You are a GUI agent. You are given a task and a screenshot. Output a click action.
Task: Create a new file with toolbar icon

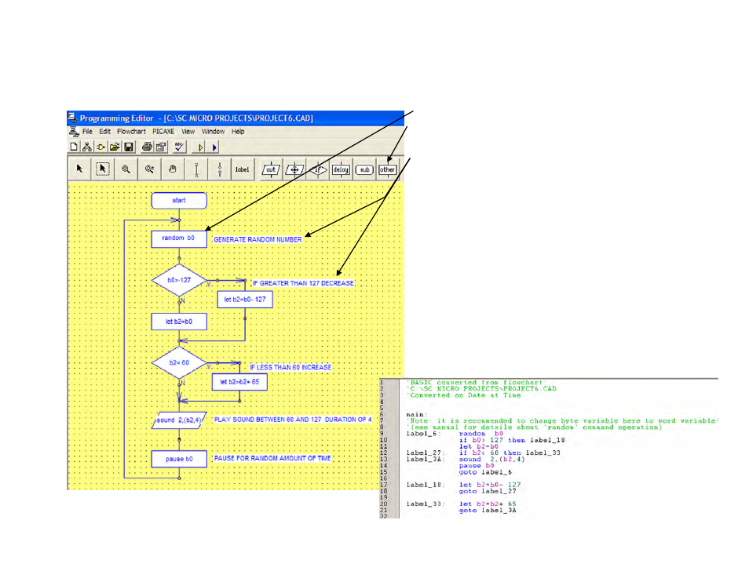[x=74, y=147]
